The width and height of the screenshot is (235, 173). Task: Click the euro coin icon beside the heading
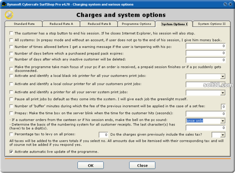[9, 15]
